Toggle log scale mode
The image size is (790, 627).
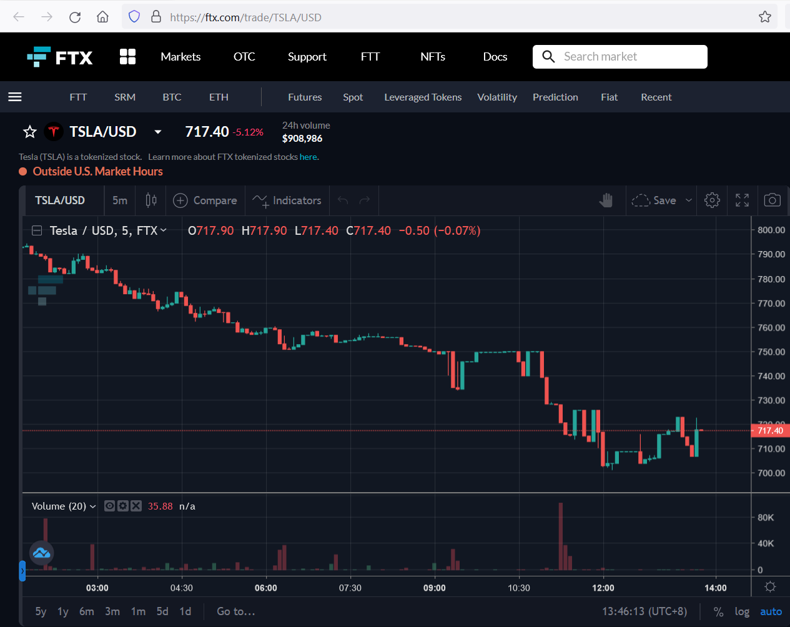pyautogui.click(x=742, y=612)
